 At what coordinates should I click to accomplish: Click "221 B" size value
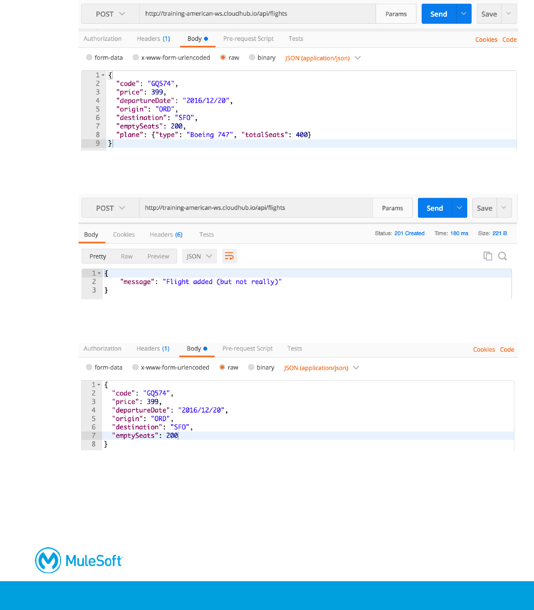coord(500,233)
